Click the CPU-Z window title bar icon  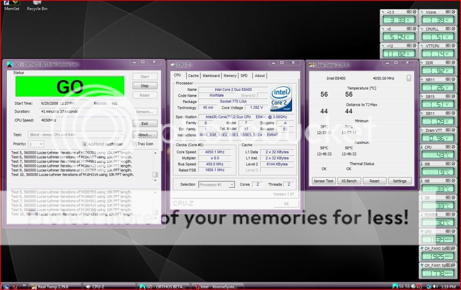[x=173, y=65]
